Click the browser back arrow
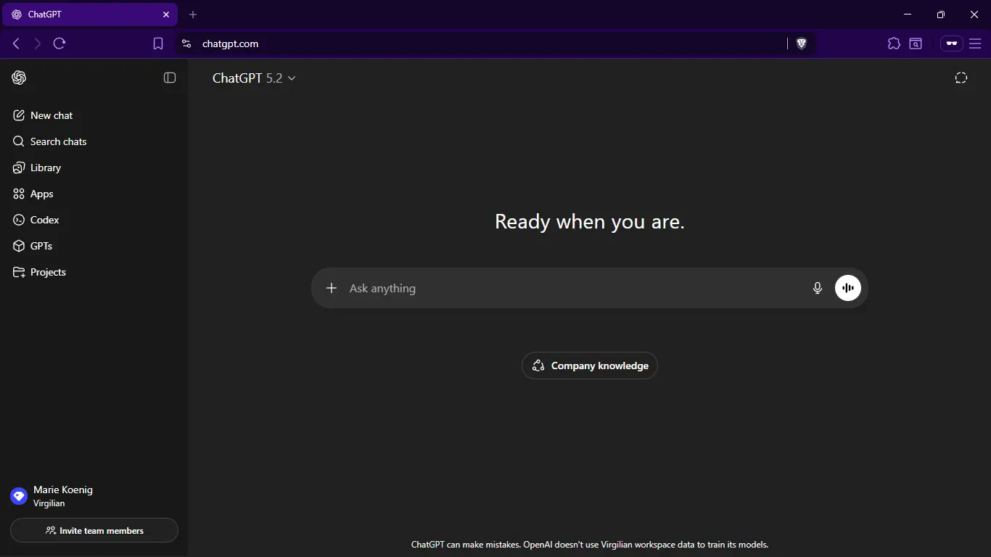 [x=16, y=44]
